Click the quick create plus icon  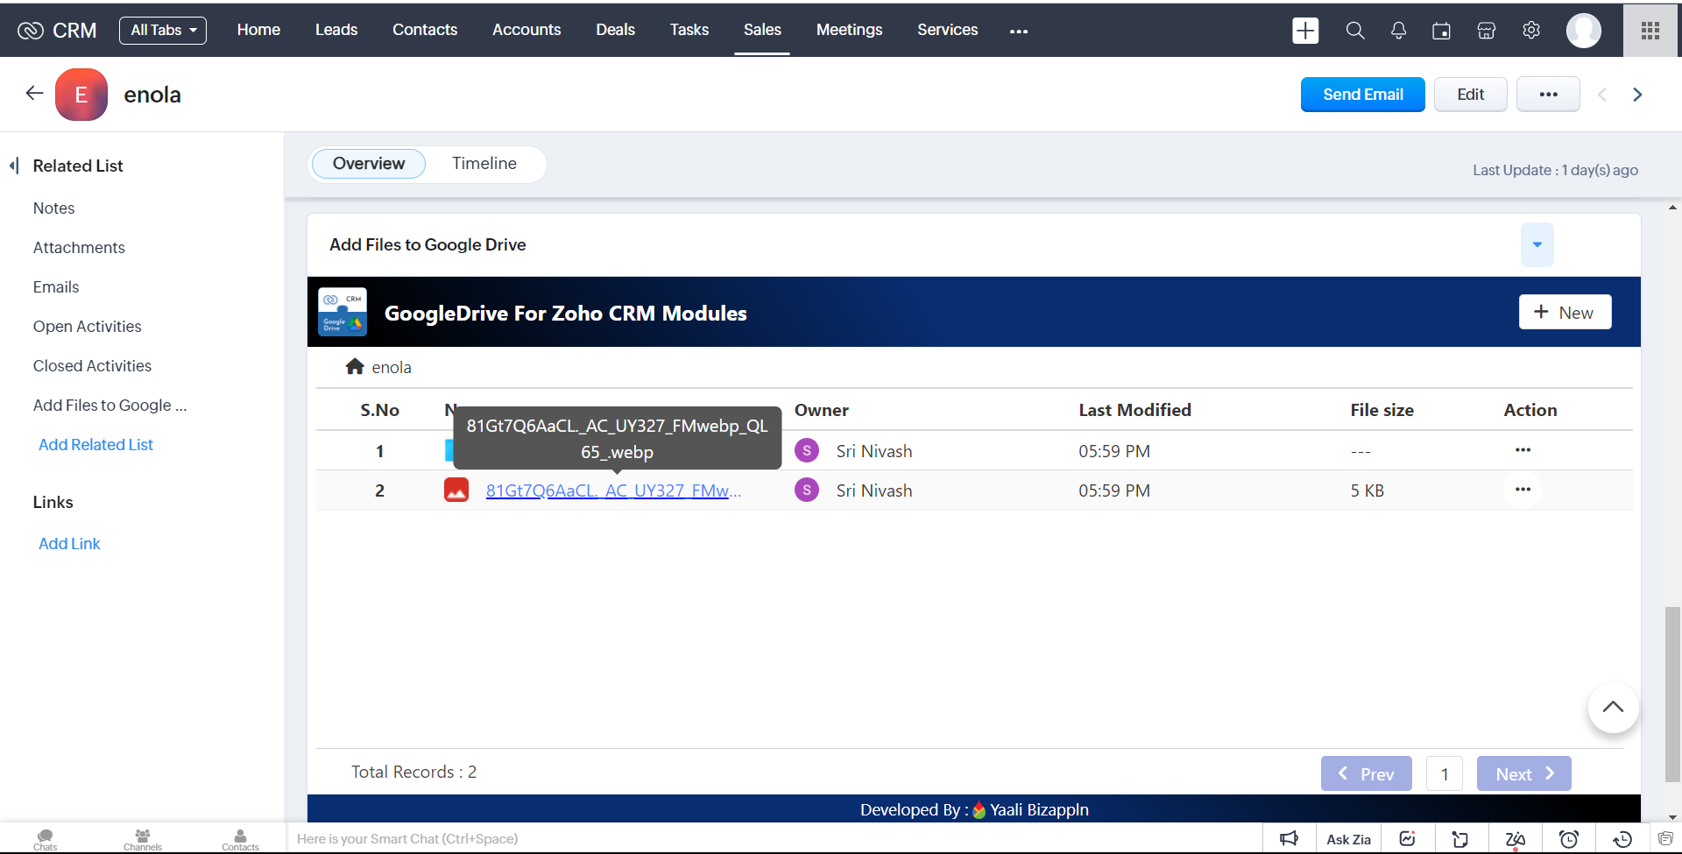(x=1305, y=31)
